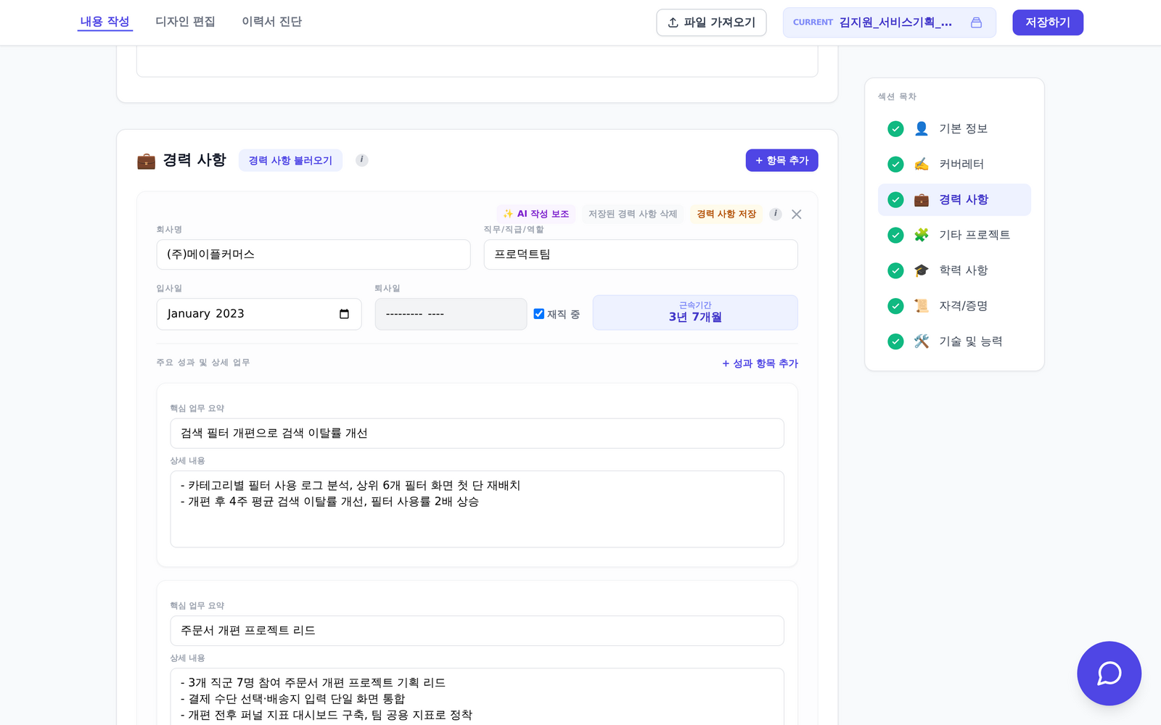Uncheck the 재직 중 checkbox
The image size is (1161, 725).
pos(538,314)
